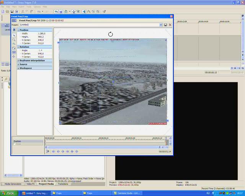This screenshot has width=245, height=196.
Task: Switch to the Media Generators tab
Action: pyautogui.click(x=13, y=184)
